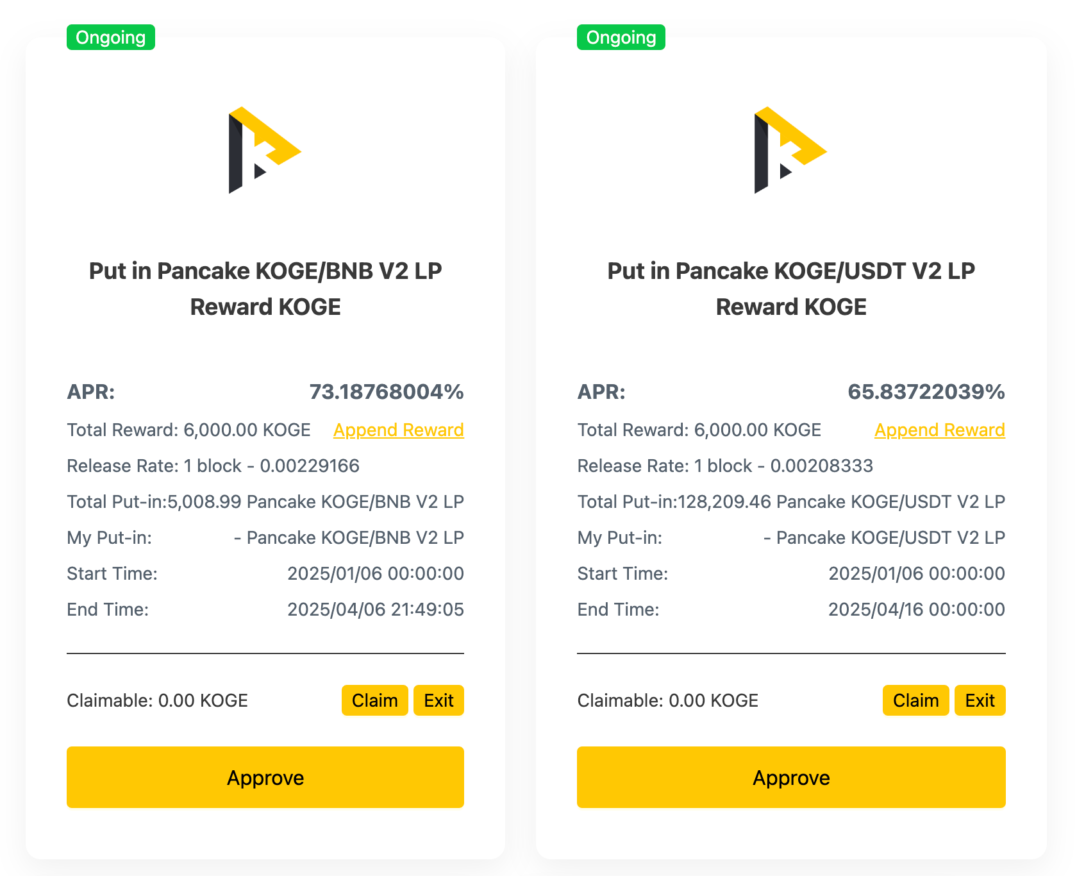Image resolution: width=1077 pixels, height=876 pixels.
Task: Open Append Reward for the KOGE/USDT pool
Action: pos(940,430)
